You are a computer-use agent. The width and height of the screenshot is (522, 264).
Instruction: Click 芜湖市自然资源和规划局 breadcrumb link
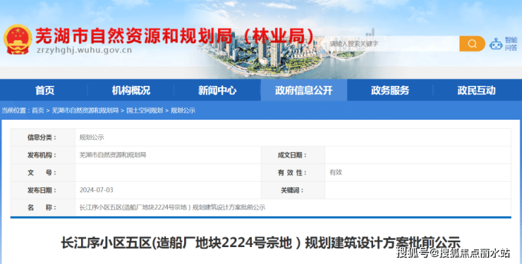click(85, 111)
